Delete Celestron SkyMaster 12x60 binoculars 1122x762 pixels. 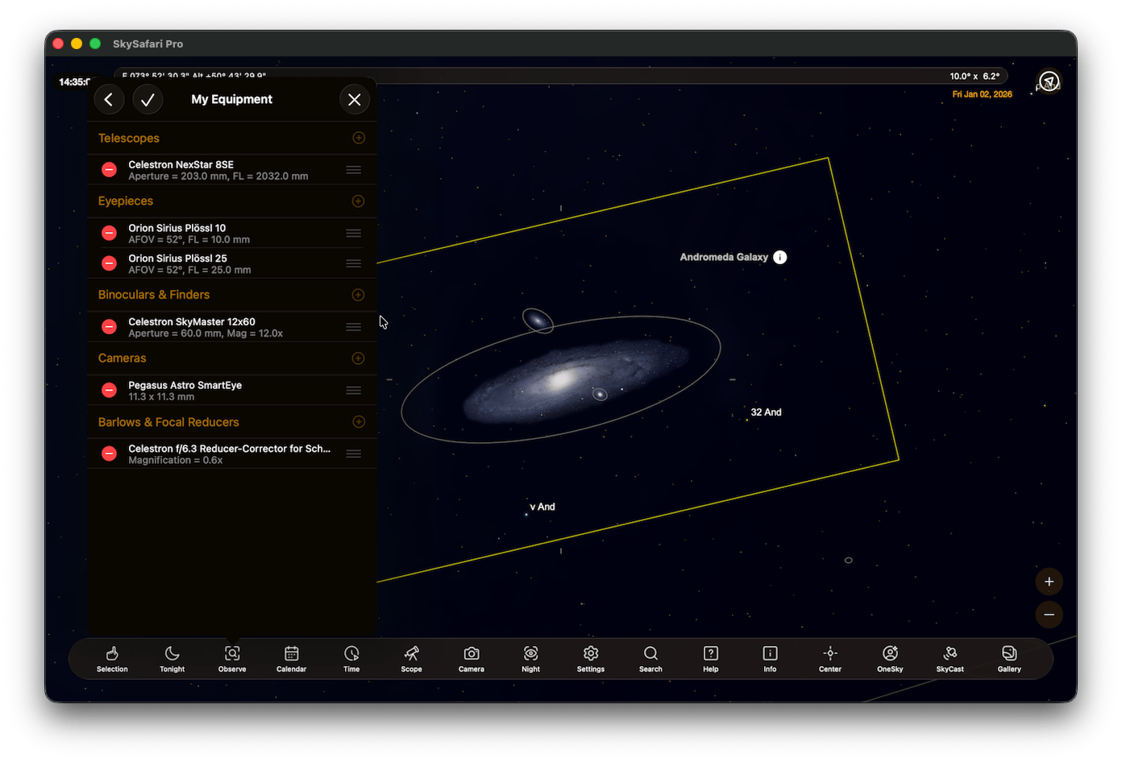(x=109, y=327)
